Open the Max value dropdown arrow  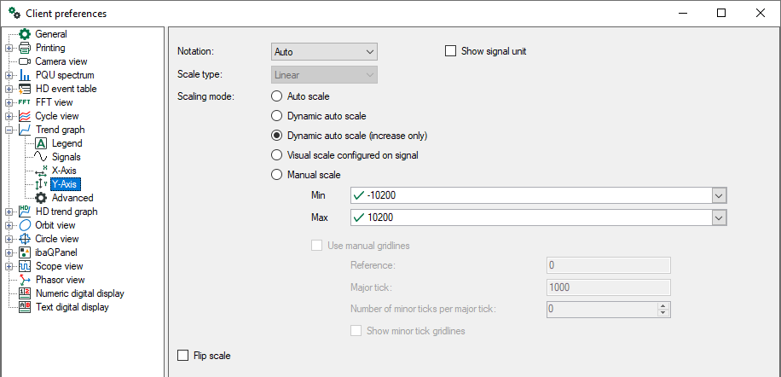[720, 218]
